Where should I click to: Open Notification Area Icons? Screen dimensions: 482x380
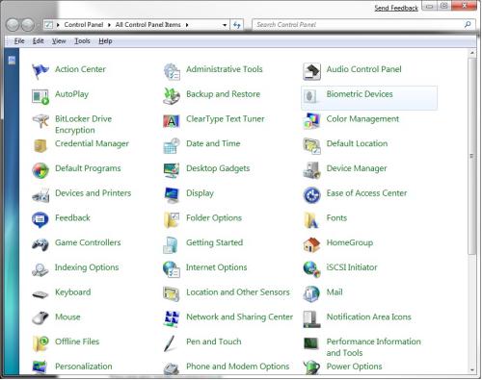click(x=369, y=317)
